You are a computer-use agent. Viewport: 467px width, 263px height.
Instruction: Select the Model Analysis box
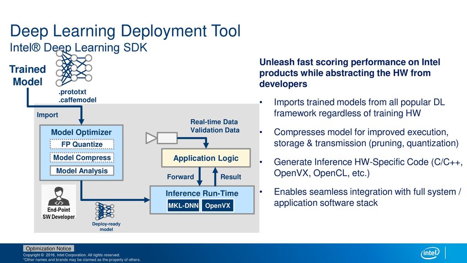82,171
